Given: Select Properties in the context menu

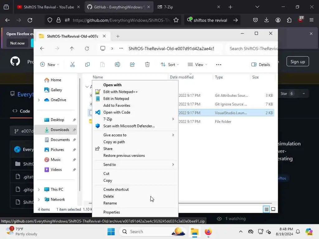Looking at the screenshot, I should [x=135, y=212].
